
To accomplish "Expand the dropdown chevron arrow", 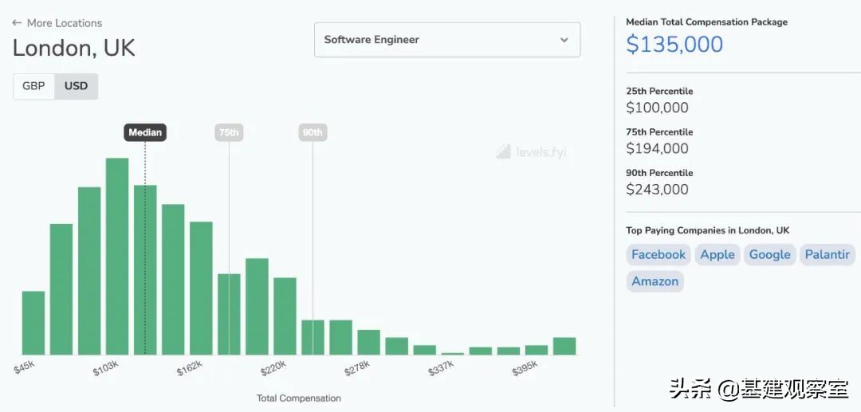I will [x=564, y=40].
